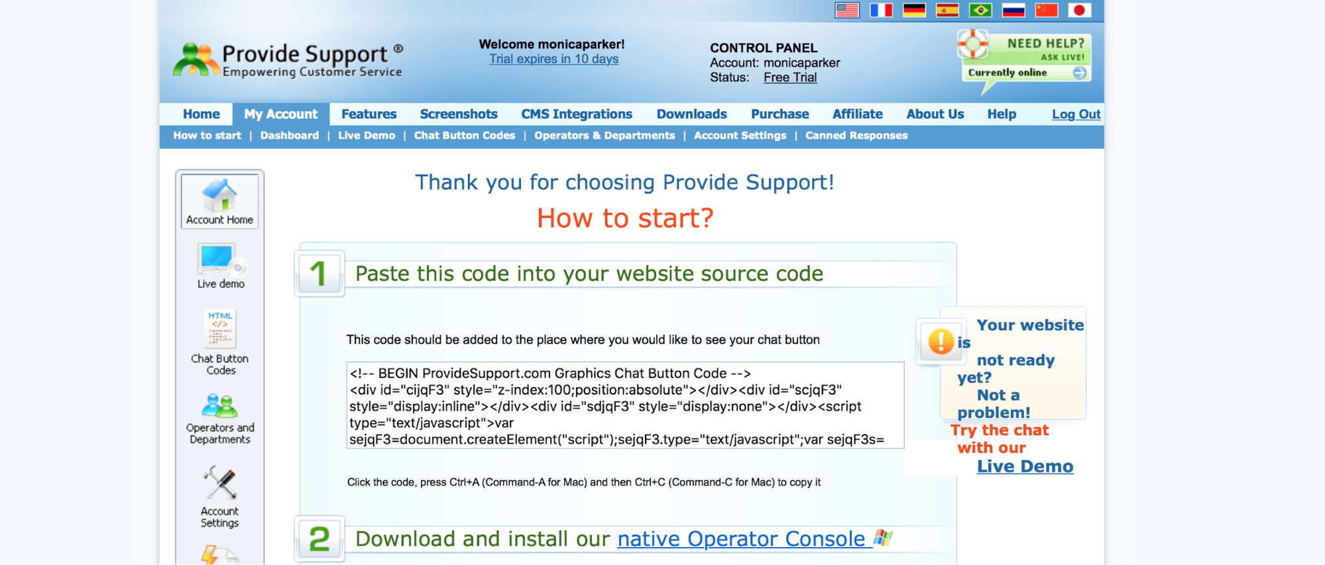Click the 'Account: monicaparker' text
This screenshot has height=565, width=1325.
tap(775, 63)
